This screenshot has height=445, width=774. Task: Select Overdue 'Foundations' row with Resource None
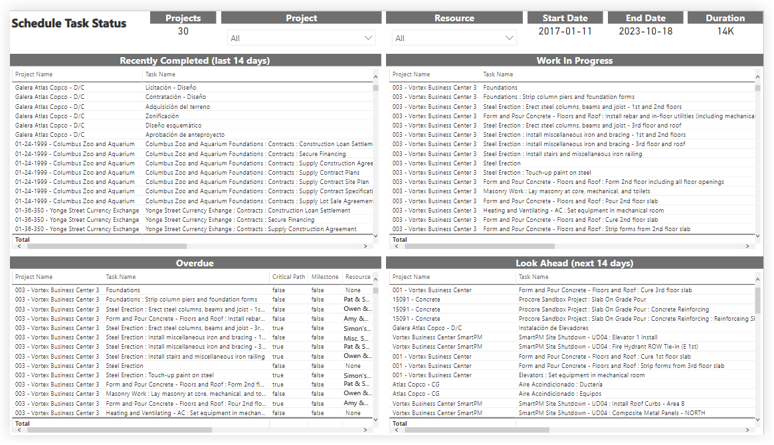pos(193,290)
